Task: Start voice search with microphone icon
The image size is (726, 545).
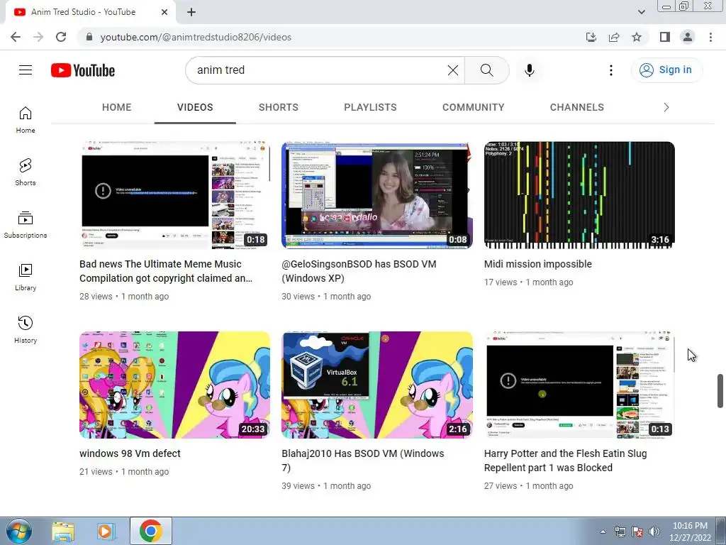Action: pyautogui.click(x=529, y=70)
